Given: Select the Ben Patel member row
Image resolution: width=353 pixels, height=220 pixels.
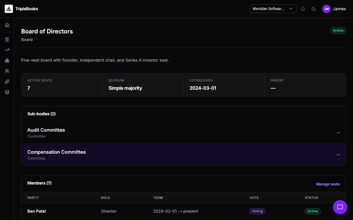Looking at the screenshot, I should tap(184, 211).
